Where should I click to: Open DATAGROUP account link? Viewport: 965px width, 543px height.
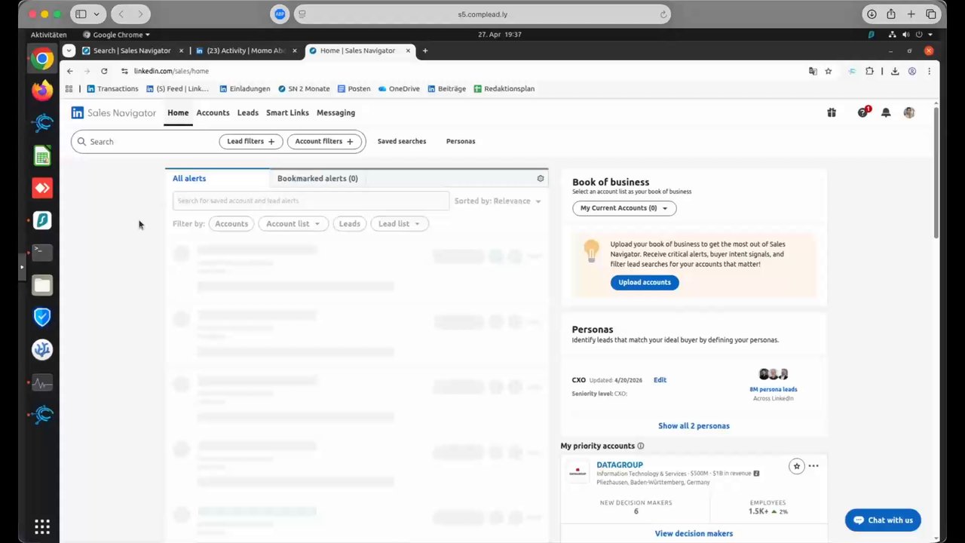pyautogui.click(x=620, y=465)
